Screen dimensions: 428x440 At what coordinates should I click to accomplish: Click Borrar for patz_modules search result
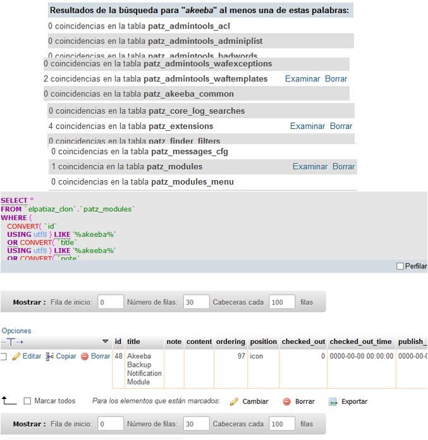[x=343, y=167]
